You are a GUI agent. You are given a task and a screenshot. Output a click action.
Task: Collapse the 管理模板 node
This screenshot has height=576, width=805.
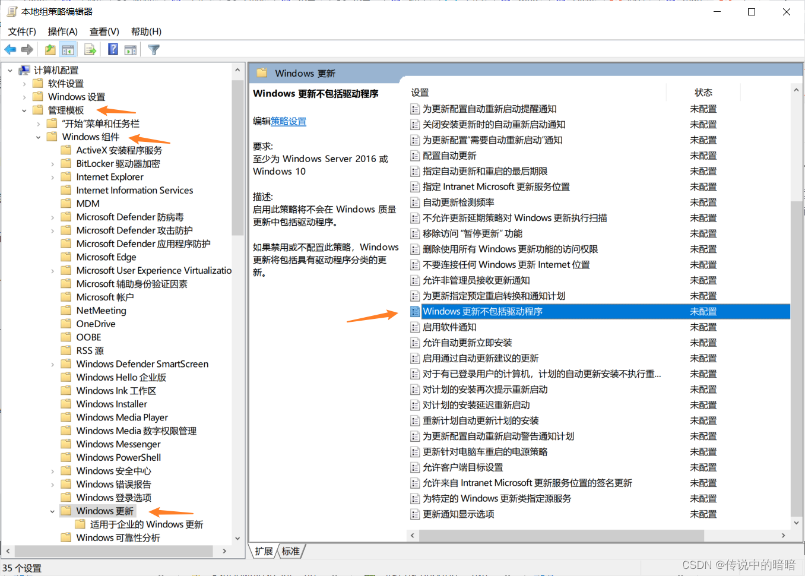pyautogui.click(x=24, y=110)
